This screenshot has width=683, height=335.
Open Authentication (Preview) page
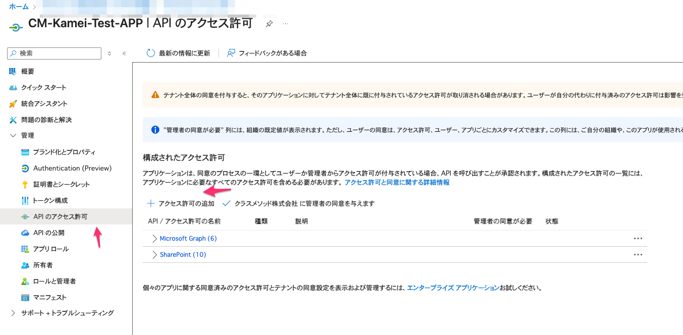click(74, 168)
